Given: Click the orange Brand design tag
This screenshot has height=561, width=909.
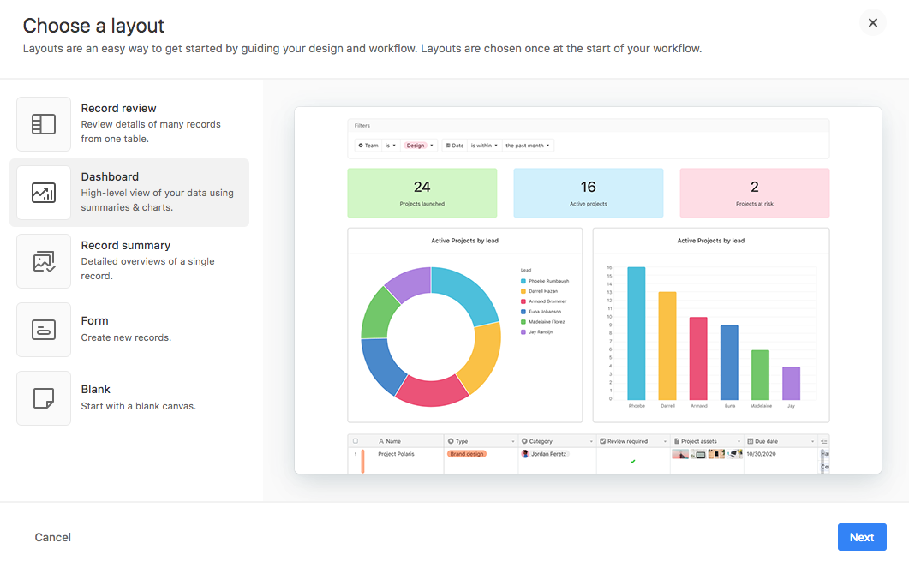Looking at the screenshot, I should tap(466, 454).
